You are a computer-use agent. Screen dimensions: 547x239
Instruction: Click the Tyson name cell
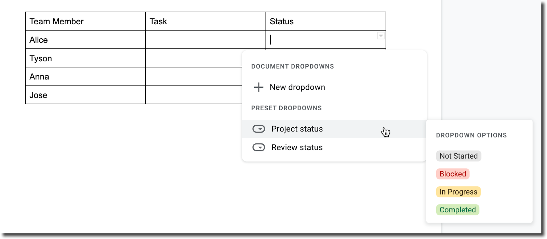point(85,58)
